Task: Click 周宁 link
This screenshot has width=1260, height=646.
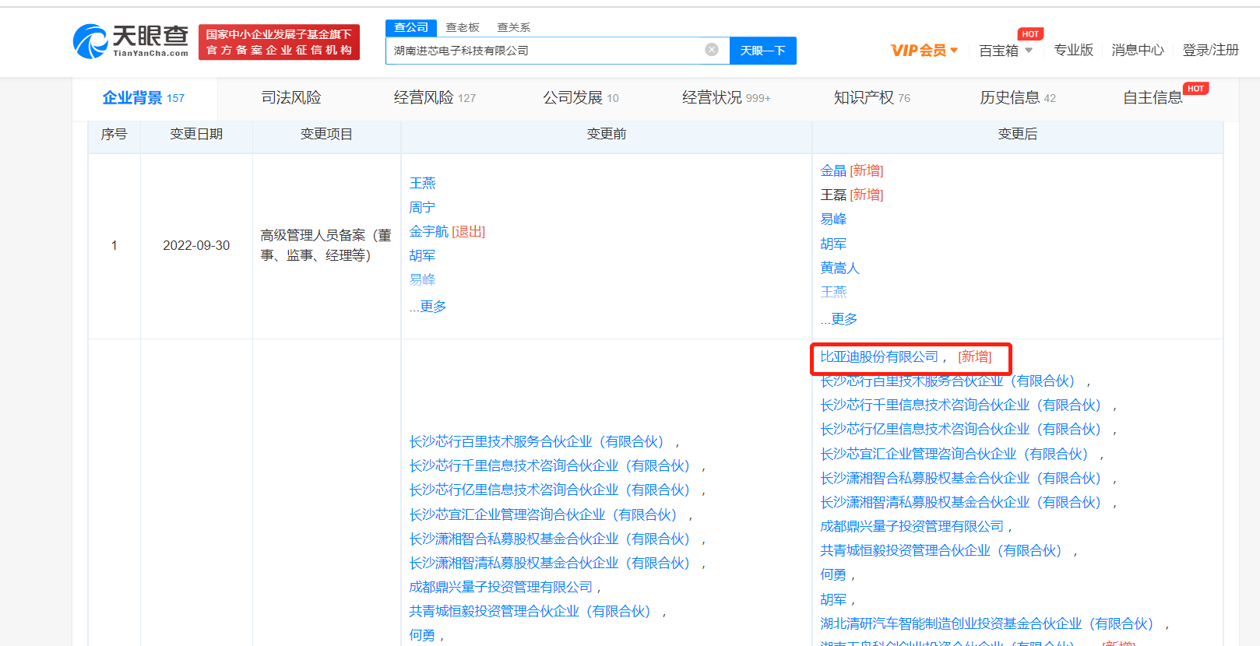Action: pyautogui.click(x=423, y=207)
